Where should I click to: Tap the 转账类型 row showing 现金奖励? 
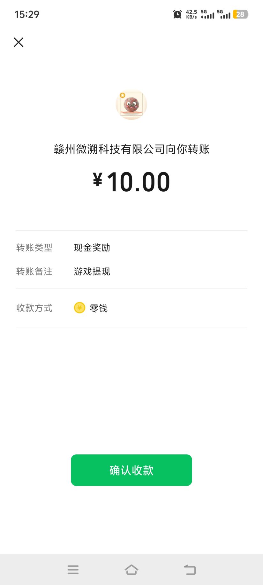point(131,248)
